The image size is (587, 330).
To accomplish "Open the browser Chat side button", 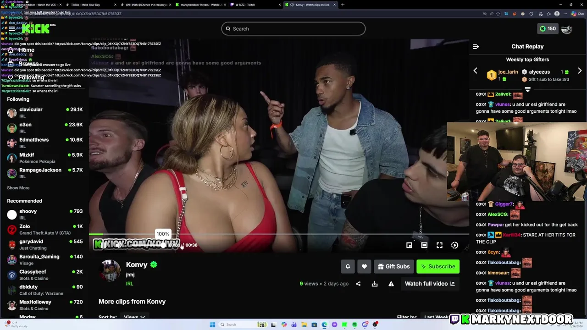I will click(577, 14).
